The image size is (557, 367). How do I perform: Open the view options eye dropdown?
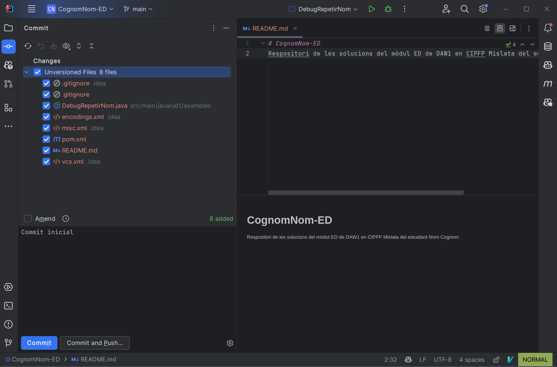pos(66,46)
